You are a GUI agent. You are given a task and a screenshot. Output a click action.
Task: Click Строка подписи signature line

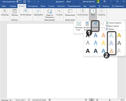click(114, 23)
